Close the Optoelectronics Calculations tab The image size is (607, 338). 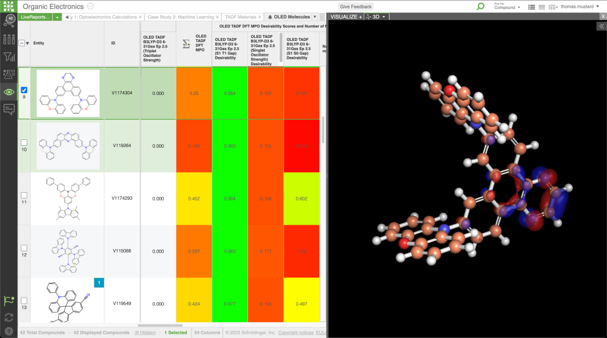pyautogui.click(x=140, y=17)
